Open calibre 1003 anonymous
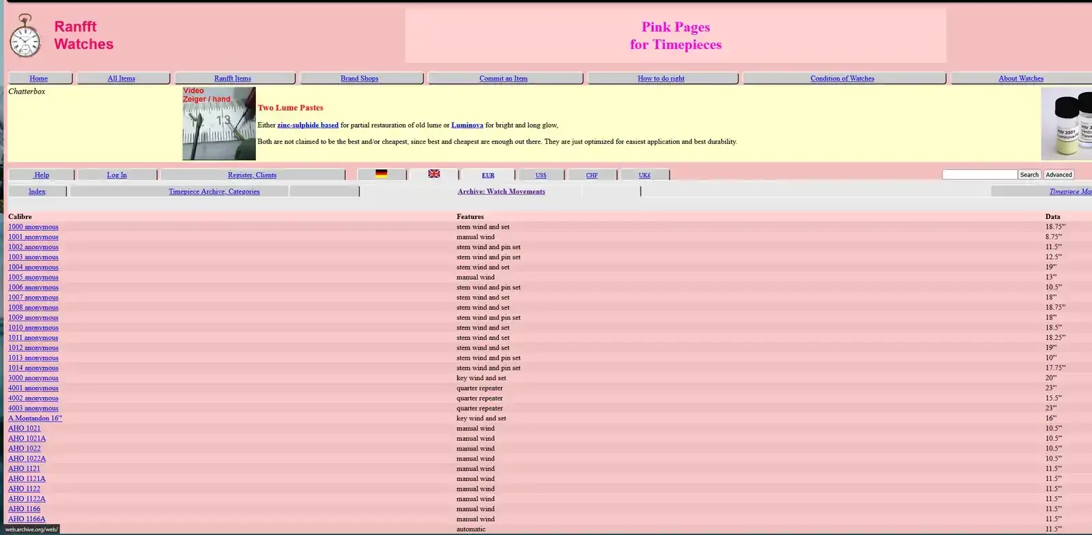 [33, 257]
